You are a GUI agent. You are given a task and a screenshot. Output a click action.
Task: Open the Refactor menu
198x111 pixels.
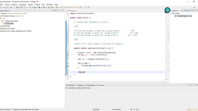point(15,5)
